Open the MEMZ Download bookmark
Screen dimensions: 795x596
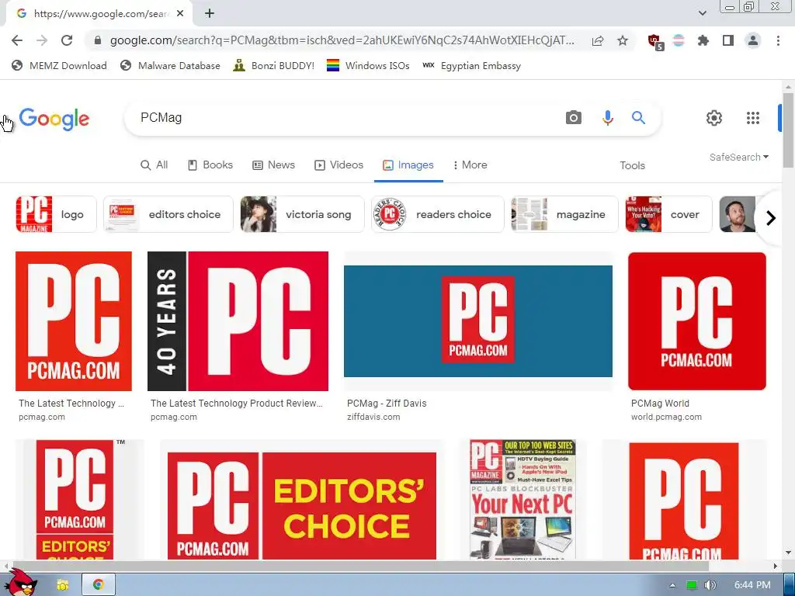pyautogui.click(x=59, y=66)
